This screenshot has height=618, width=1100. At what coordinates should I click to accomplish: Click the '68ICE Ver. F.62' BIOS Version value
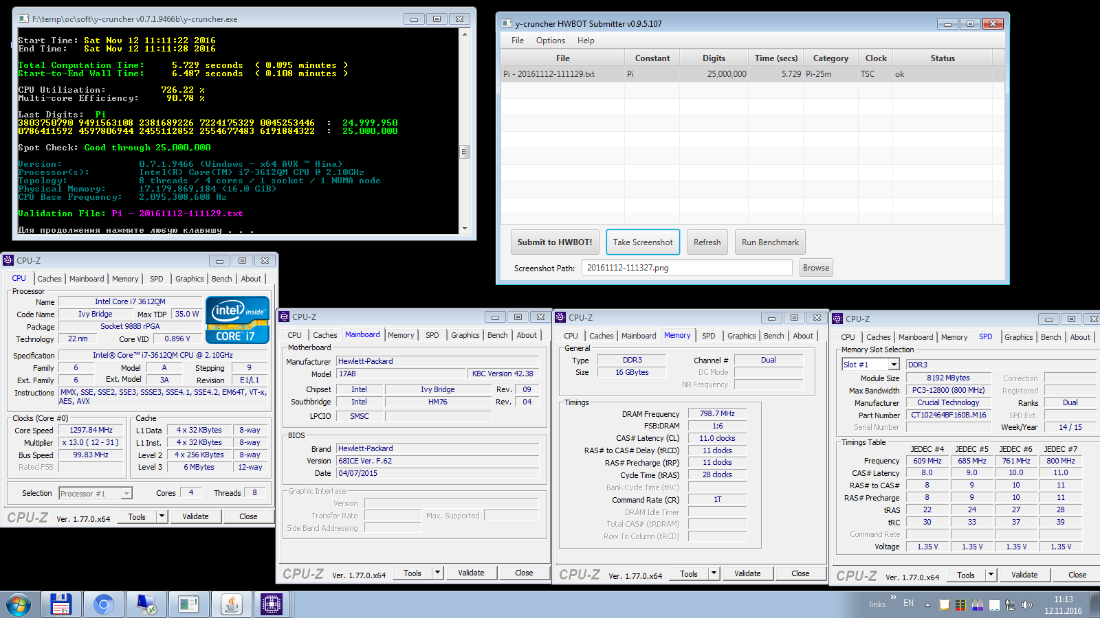point(437,461)
